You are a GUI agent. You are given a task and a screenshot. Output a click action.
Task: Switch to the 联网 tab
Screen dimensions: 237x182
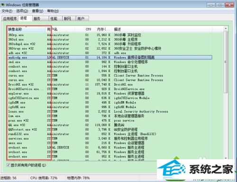pyautogui.click(x=69, y=18)
